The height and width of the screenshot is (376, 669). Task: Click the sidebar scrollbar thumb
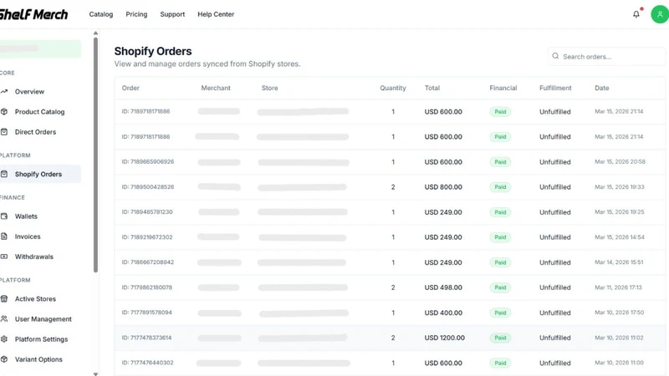point(95,155)
